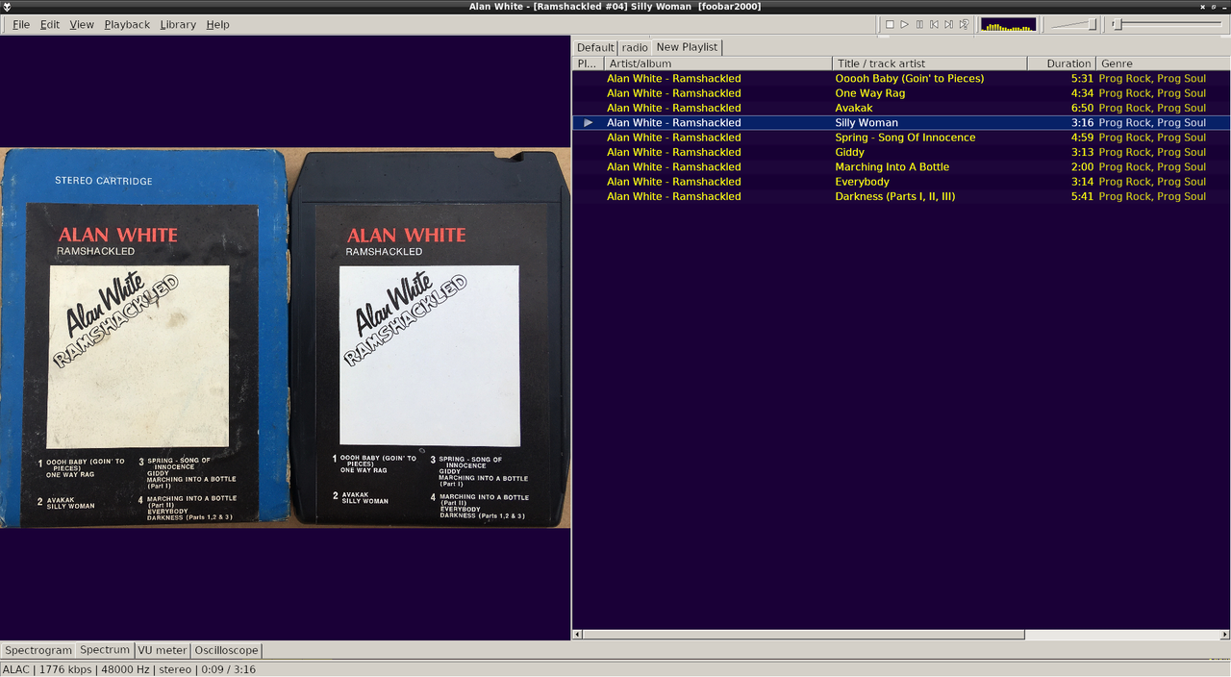Click the playback seek bar
Image resolution: width=1231 pixels, height=677 pixels.
[x=1168, y=24]
